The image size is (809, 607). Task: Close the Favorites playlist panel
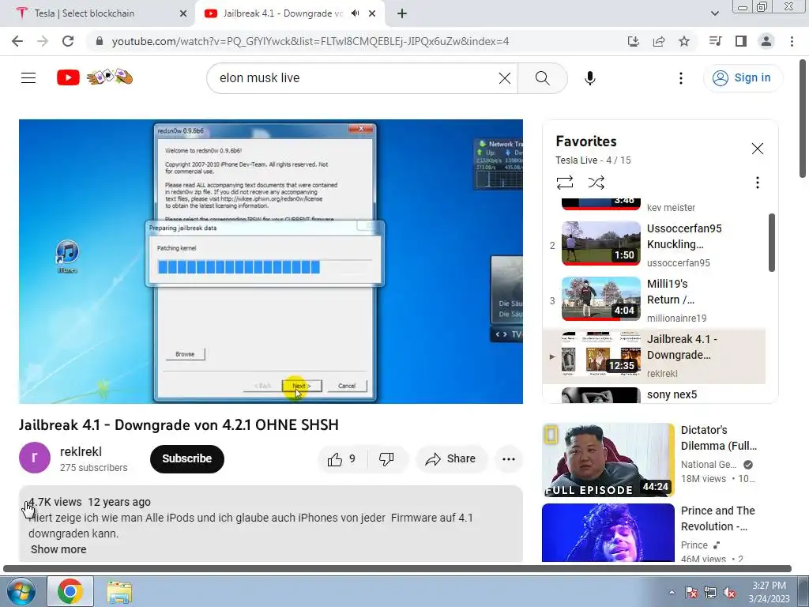pos(757,149)
